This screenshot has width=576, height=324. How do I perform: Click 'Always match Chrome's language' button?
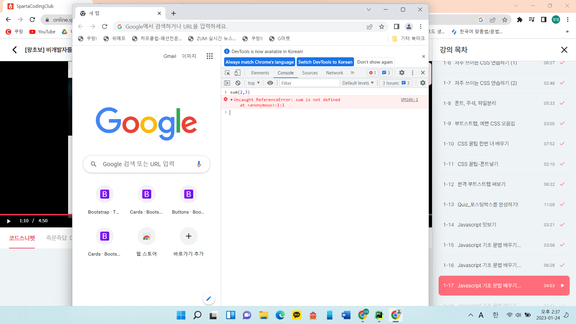pos(259,62)
